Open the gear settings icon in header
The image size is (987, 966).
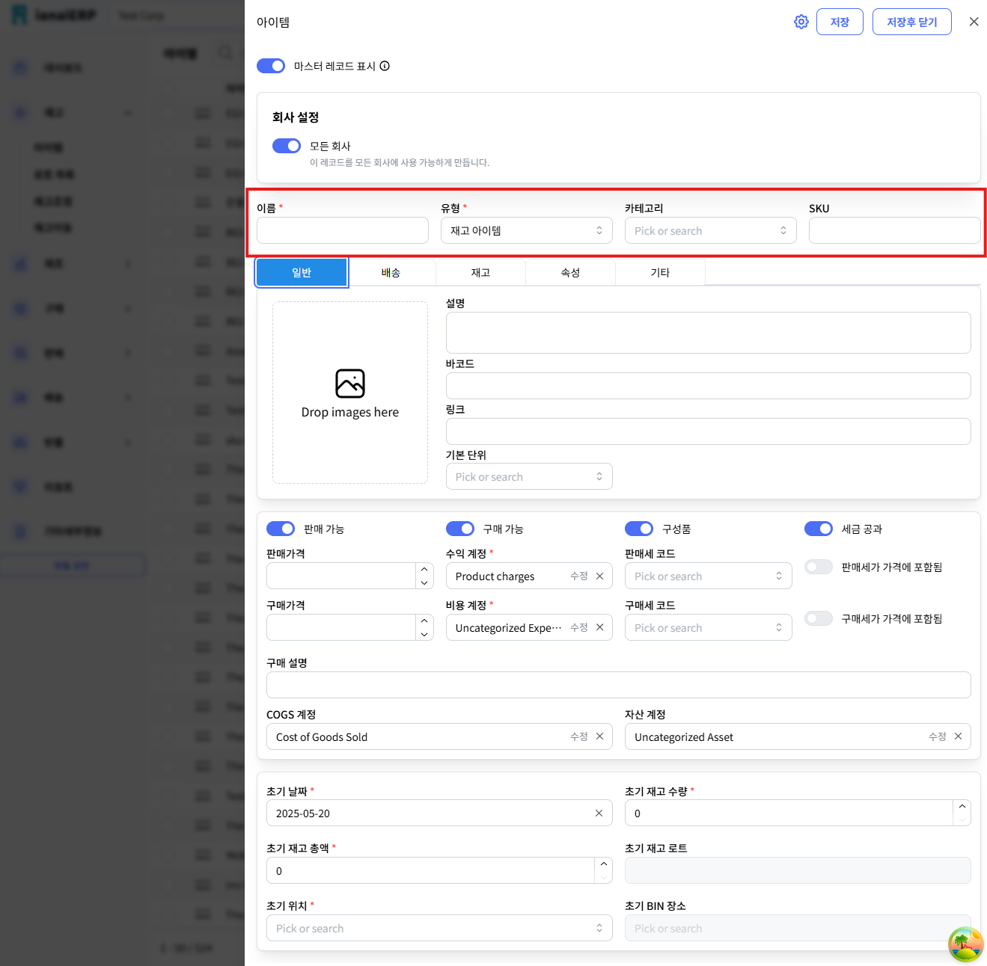click(x=801, y=22)
